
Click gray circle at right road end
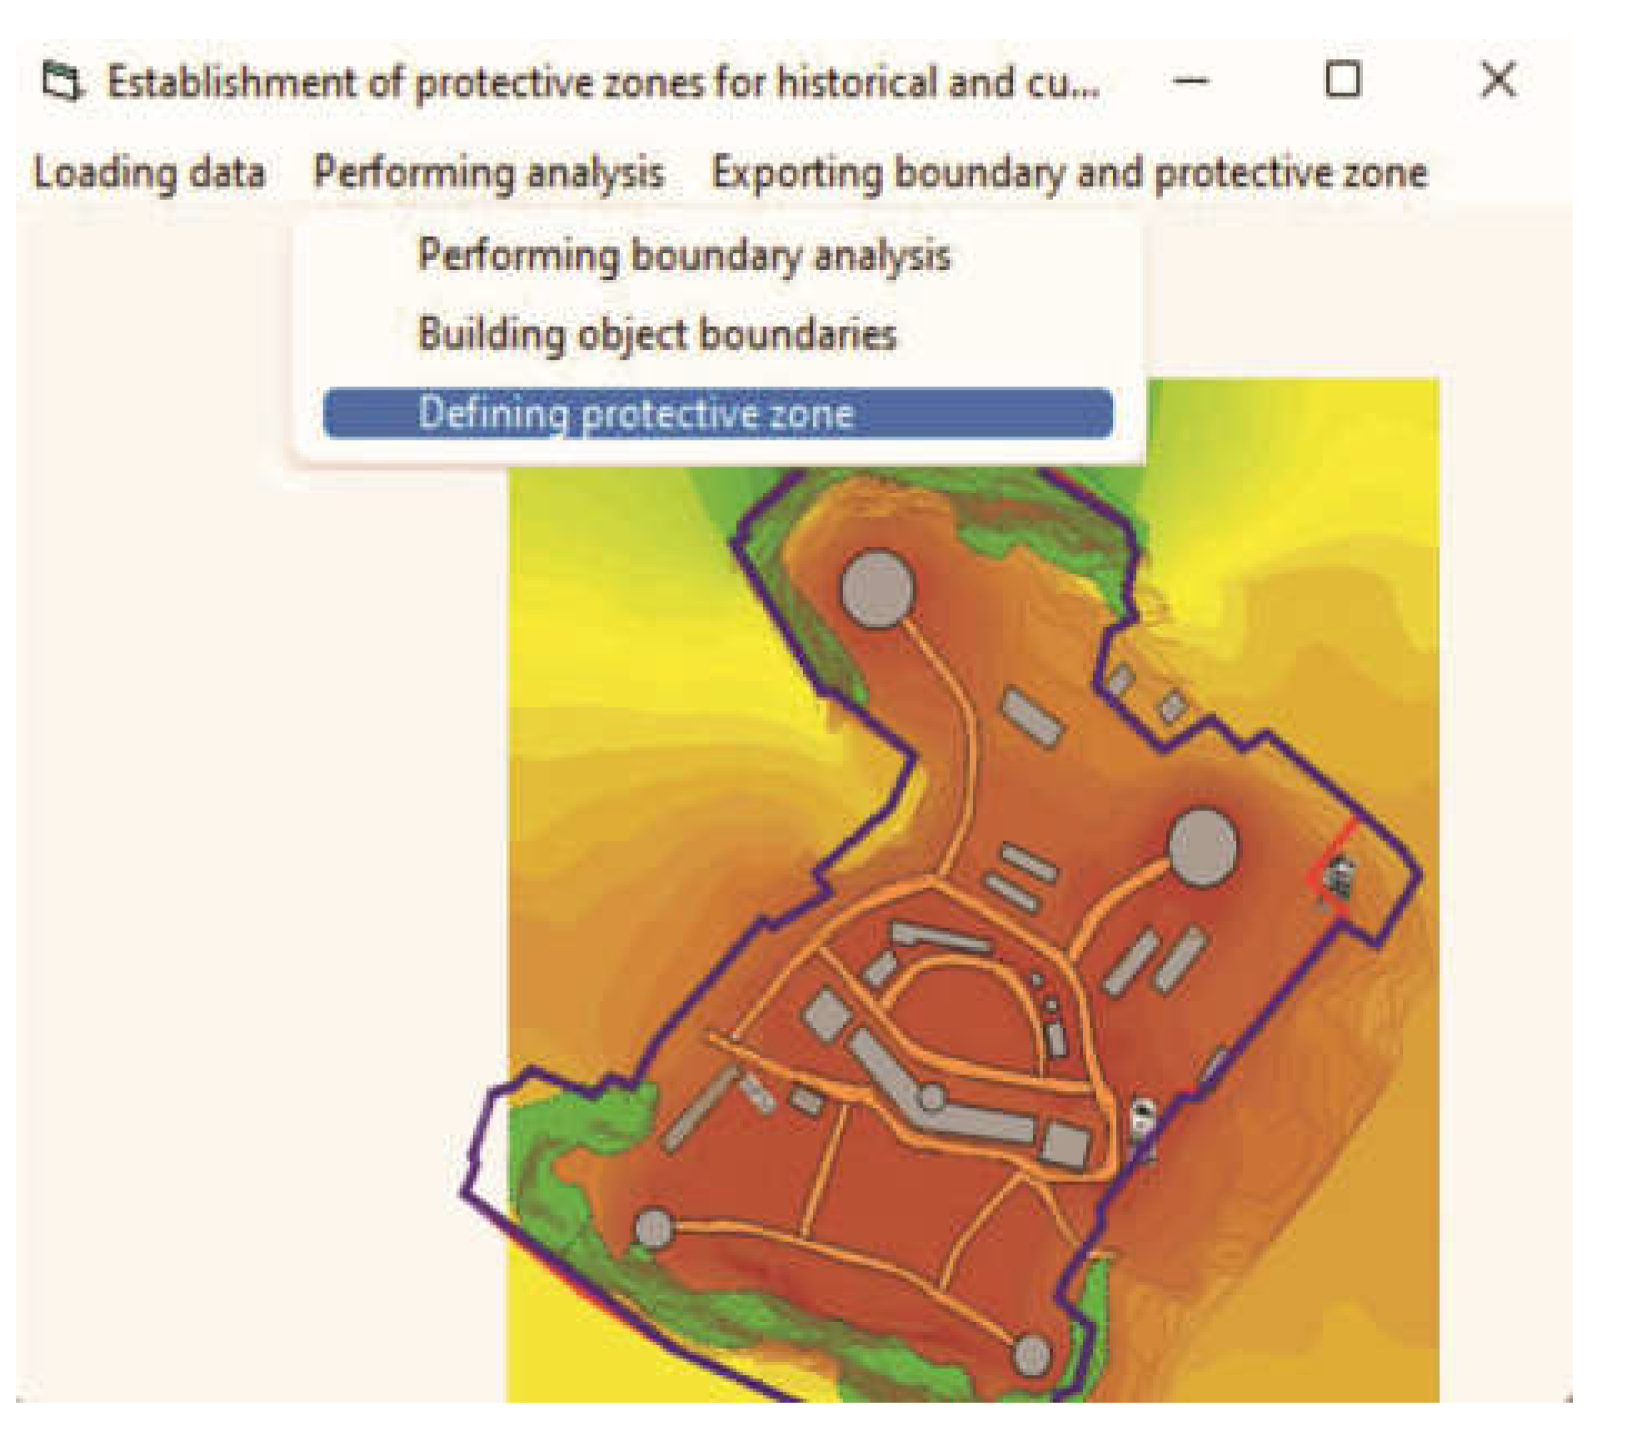(1202, 847)
